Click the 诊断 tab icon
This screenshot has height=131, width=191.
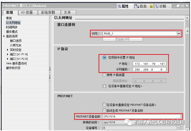point(157,6)
